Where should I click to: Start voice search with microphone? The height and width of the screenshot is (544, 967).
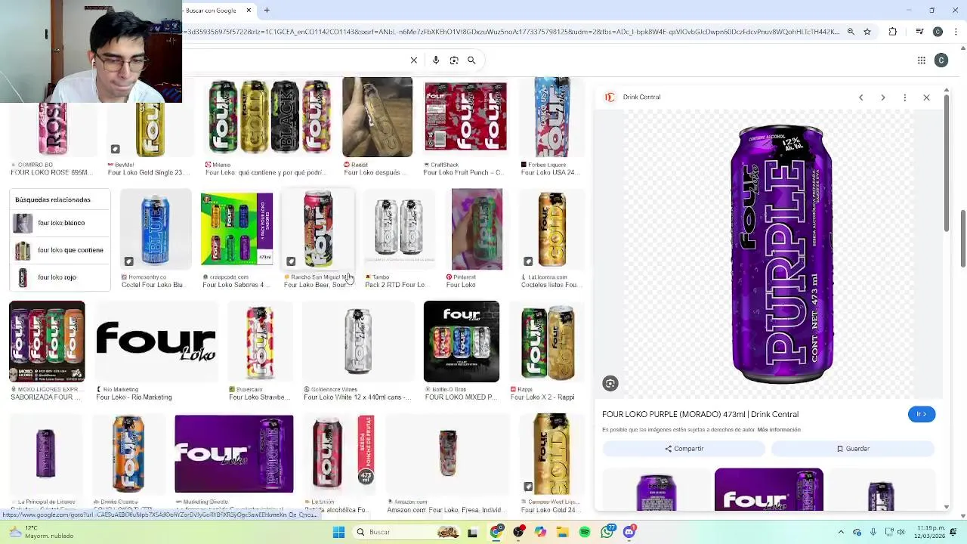coord(436,60)
